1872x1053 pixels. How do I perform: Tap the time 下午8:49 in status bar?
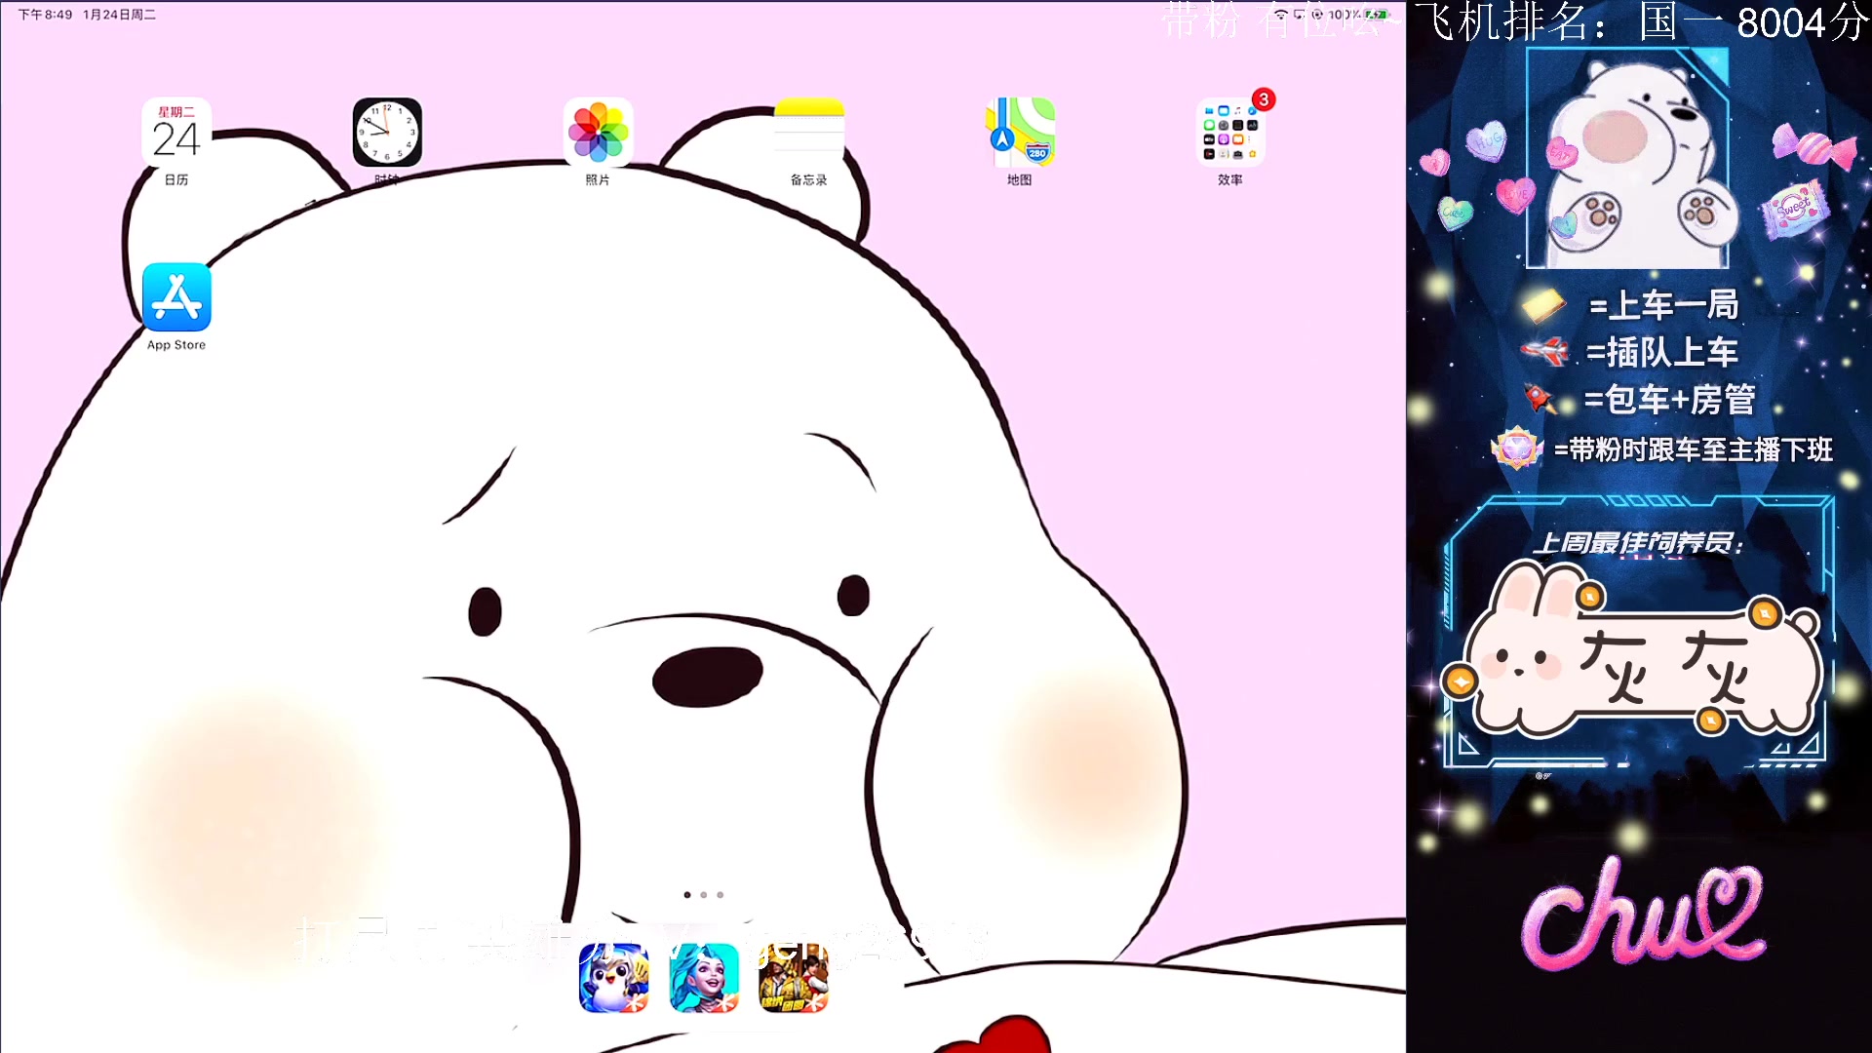(45, 15)
